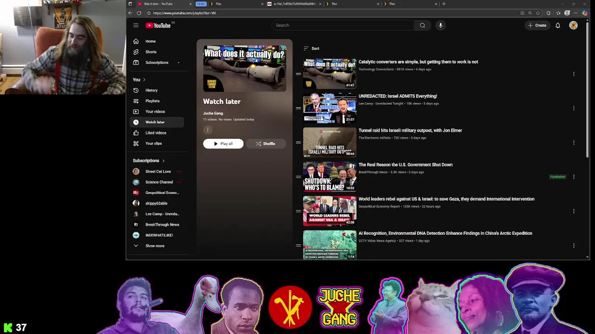Expand the Subscriptions section header chevron
Viewport: 595px width, 334px height.
[163, 161]
